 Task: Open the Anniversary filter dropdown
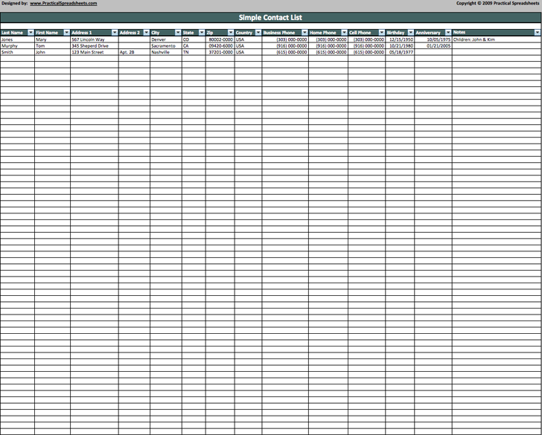448,33
